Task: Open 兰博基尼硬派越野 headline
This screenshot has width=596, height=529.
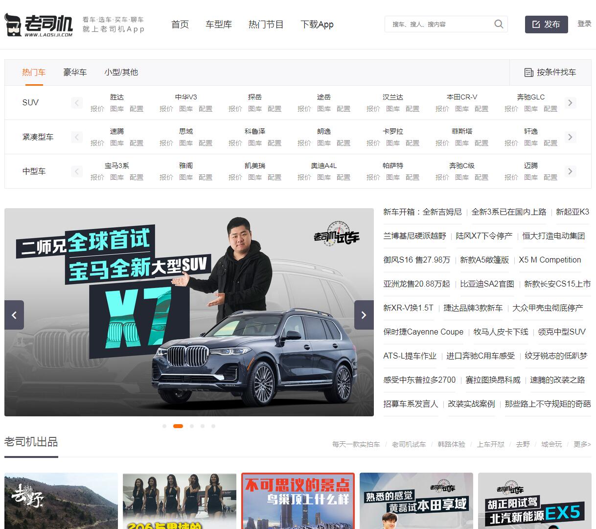Action: click(x=414, y=236)
